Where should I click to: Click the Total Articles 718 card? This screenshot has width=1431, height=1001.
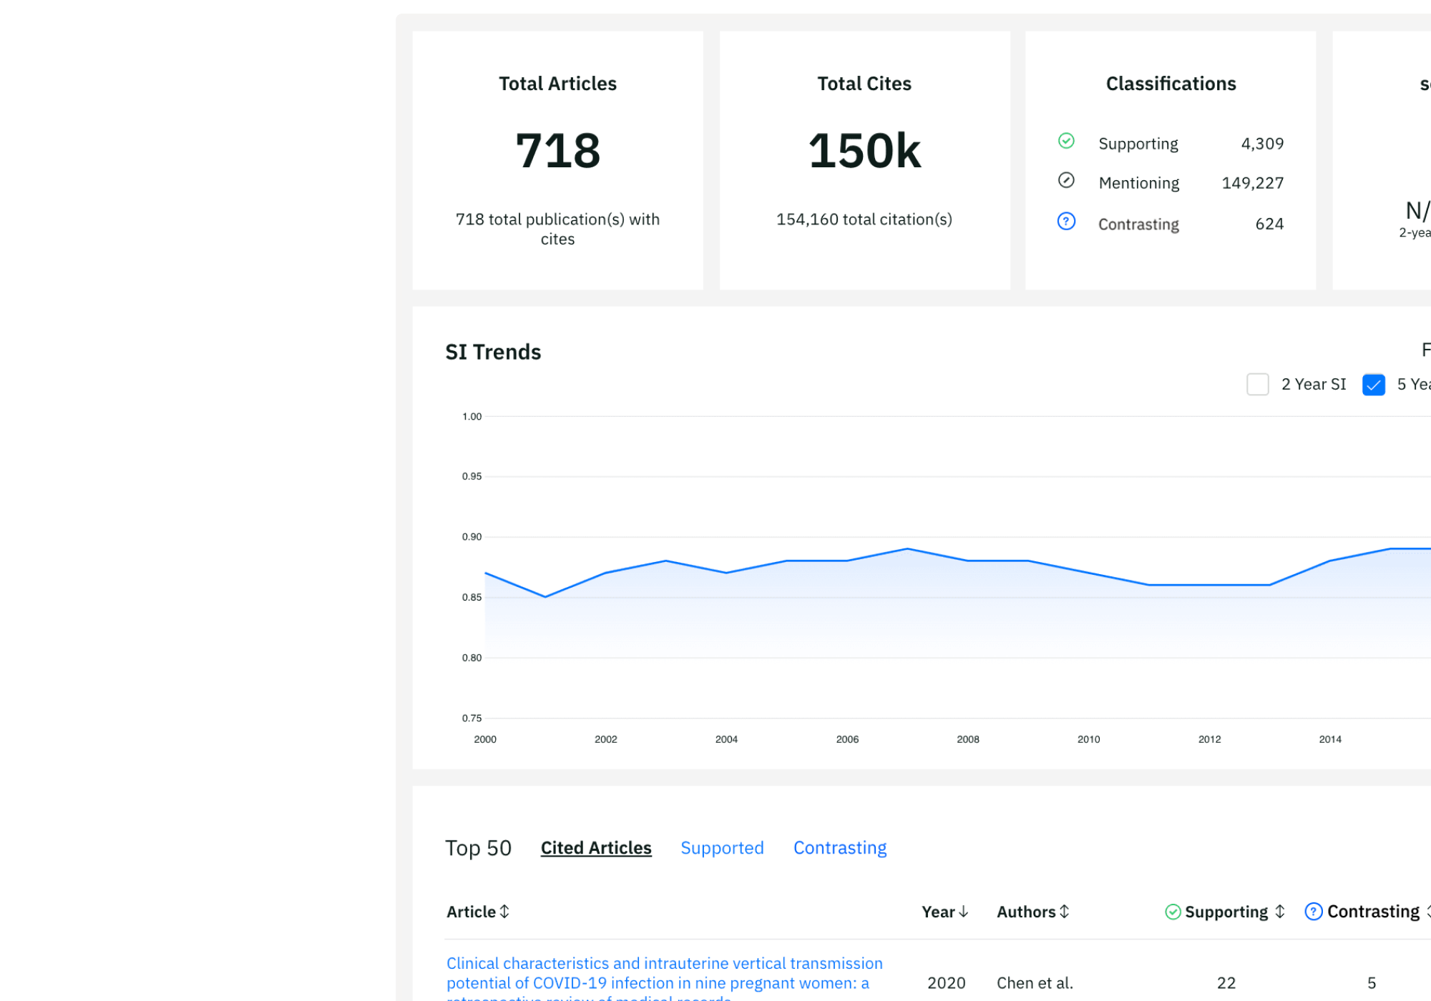coord(557,160)
